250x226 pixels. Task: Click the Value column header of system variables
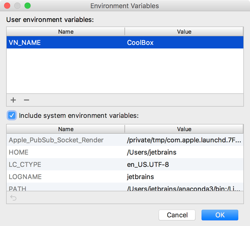click(x=184, y=129)
